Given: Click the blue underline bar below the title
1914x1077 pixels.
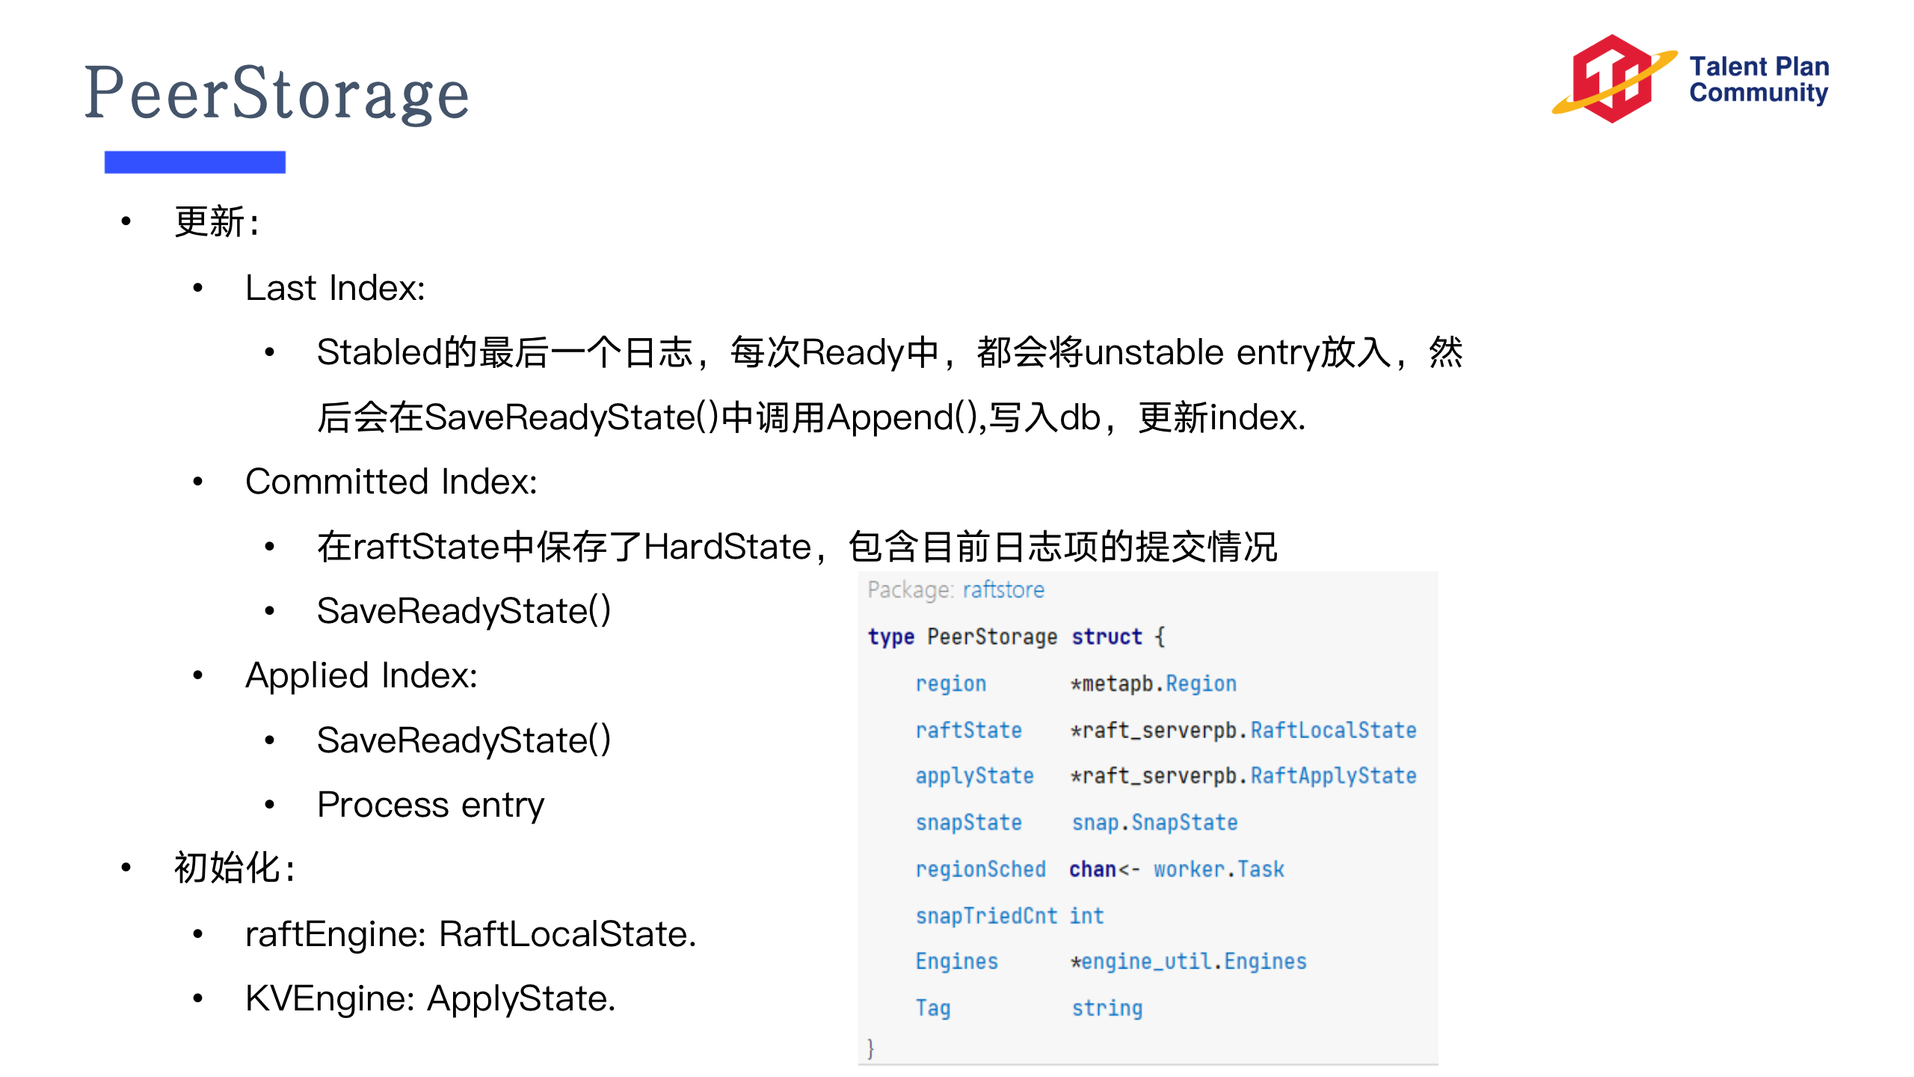Looking at the screenshot, I should tap(194, 162).
